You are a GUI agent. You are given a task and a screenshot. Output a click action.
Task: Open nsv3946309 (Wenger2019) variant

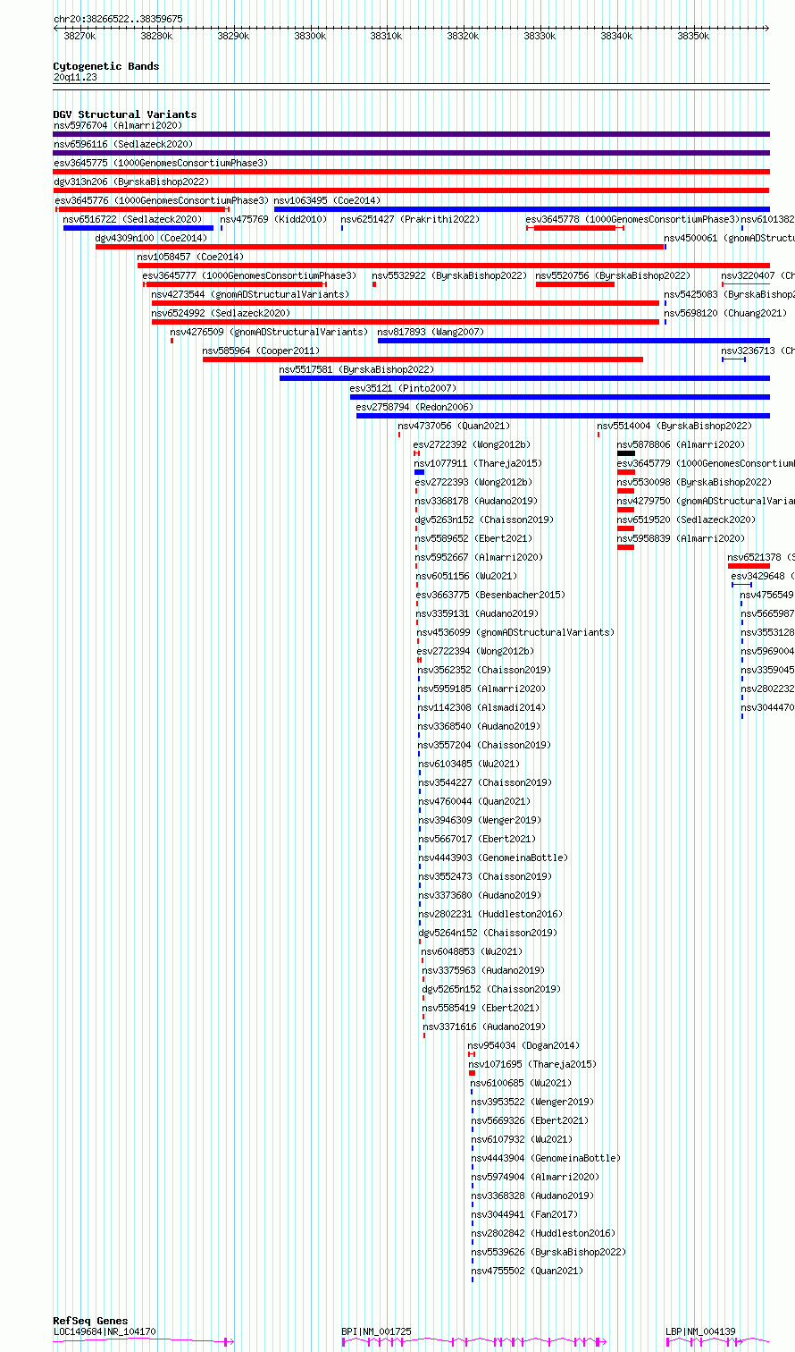480,820
